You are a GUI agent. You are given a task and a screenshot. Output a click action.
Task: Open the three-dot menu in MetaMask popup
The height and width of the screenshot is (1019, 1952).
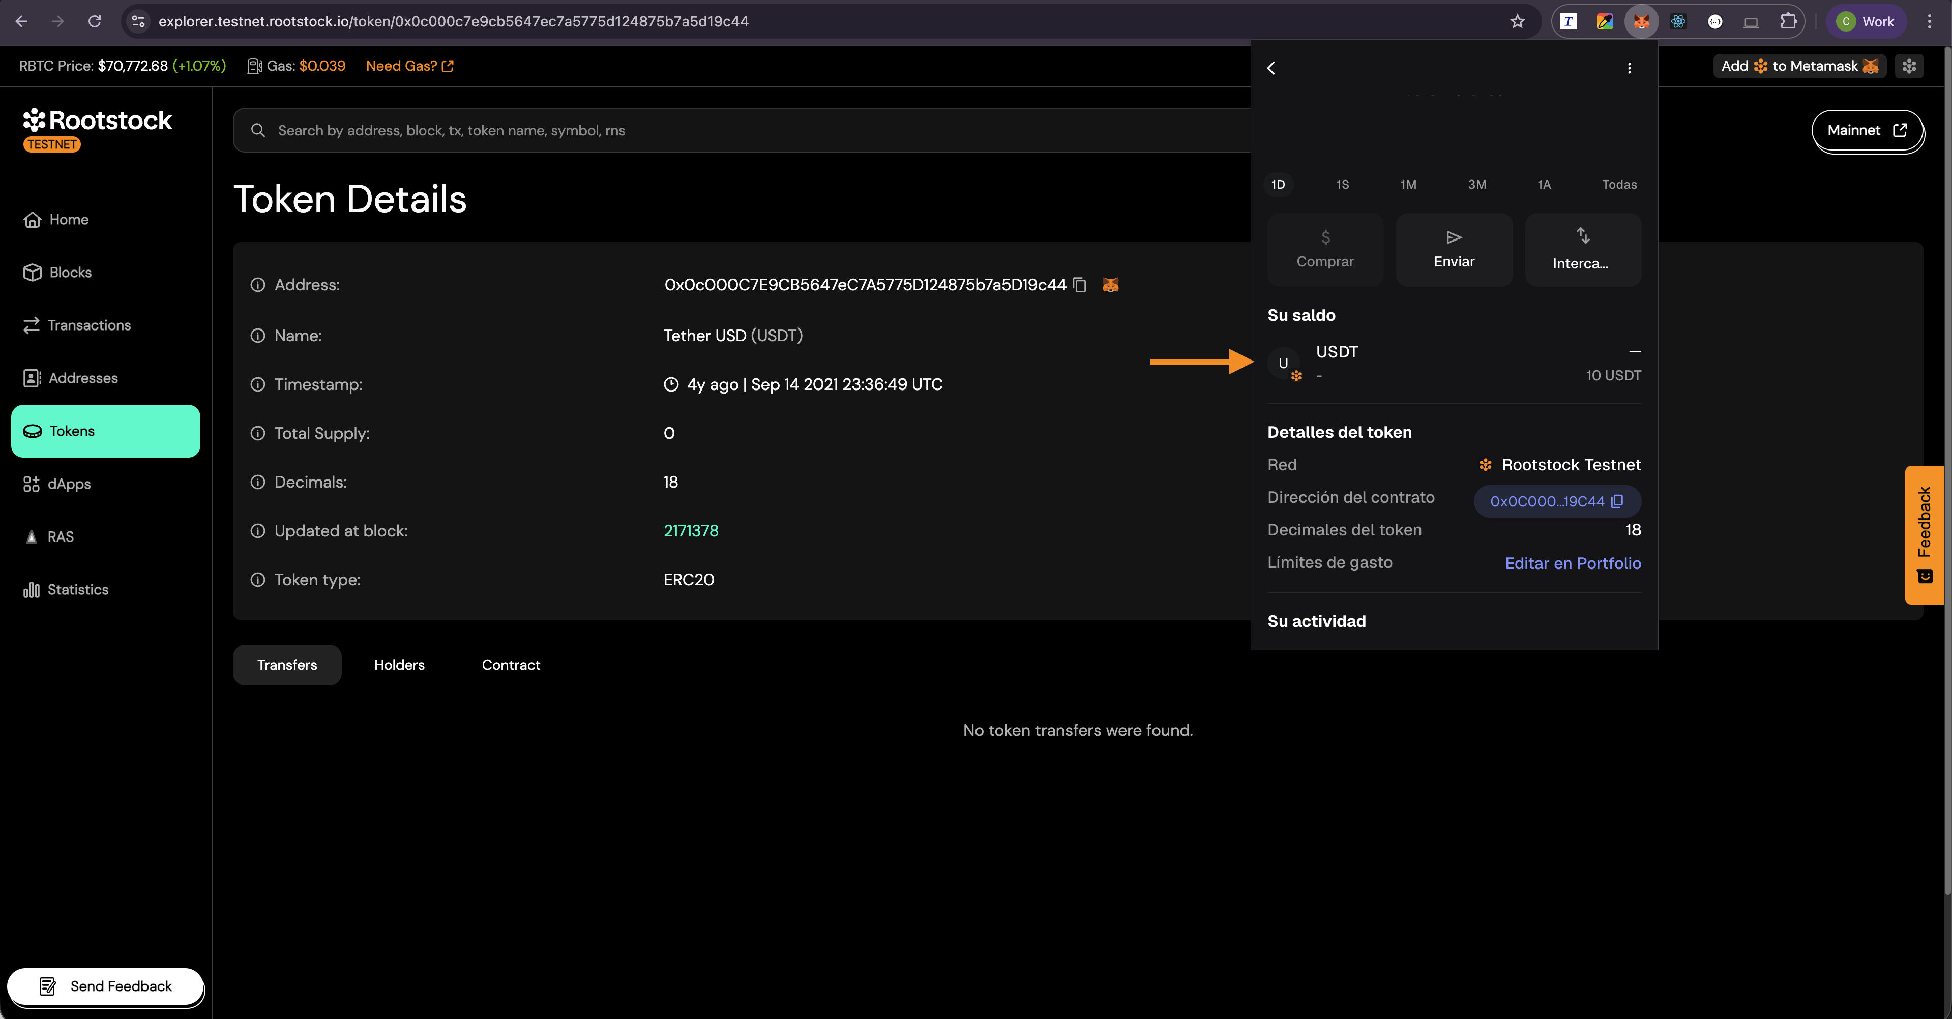tap(1629, 68)
